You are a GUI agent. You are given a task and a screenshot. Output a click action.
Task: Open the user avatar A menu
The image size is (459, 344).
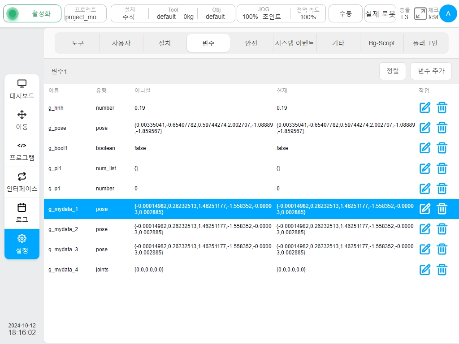448,13
